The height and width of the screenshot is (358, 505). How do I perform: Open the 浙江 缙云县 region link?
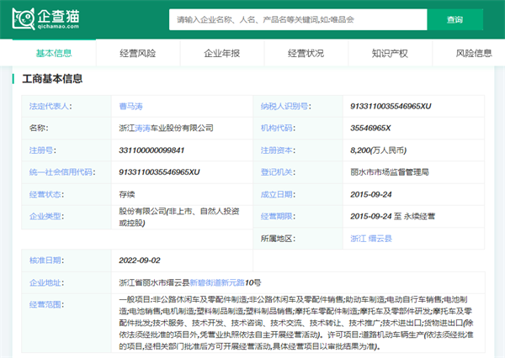pyautogui.click(x=371, y=239)
